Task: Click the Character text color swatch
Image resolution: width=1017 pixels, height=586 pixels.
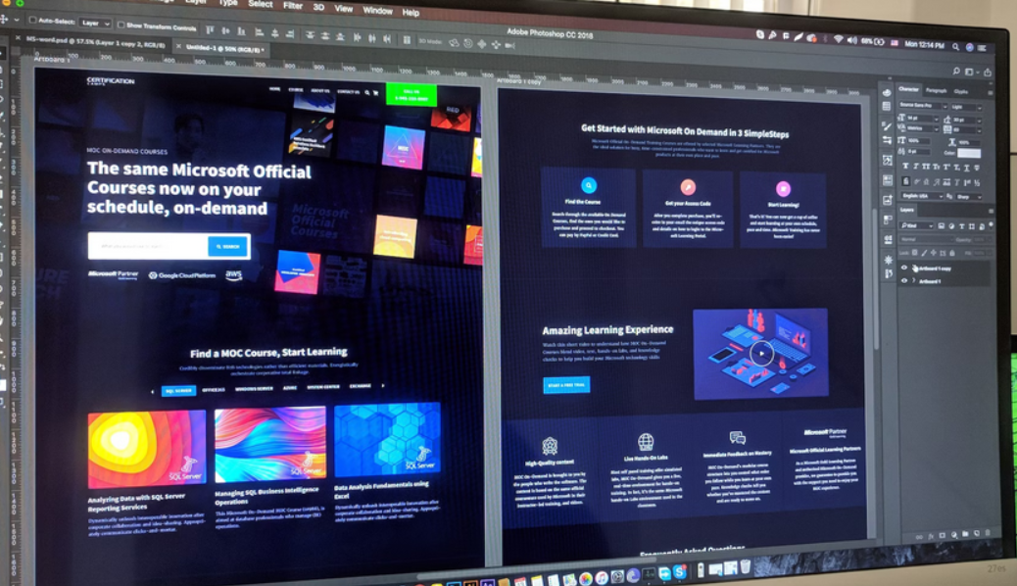Action: pos(969,153)
